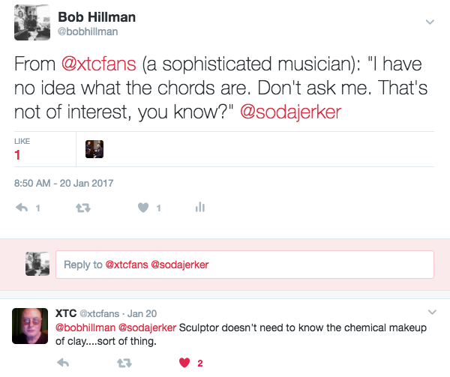Screen dimensions: 450x377
Task: View tweet activity bar chart icon
Action: (x=199, y=208)
